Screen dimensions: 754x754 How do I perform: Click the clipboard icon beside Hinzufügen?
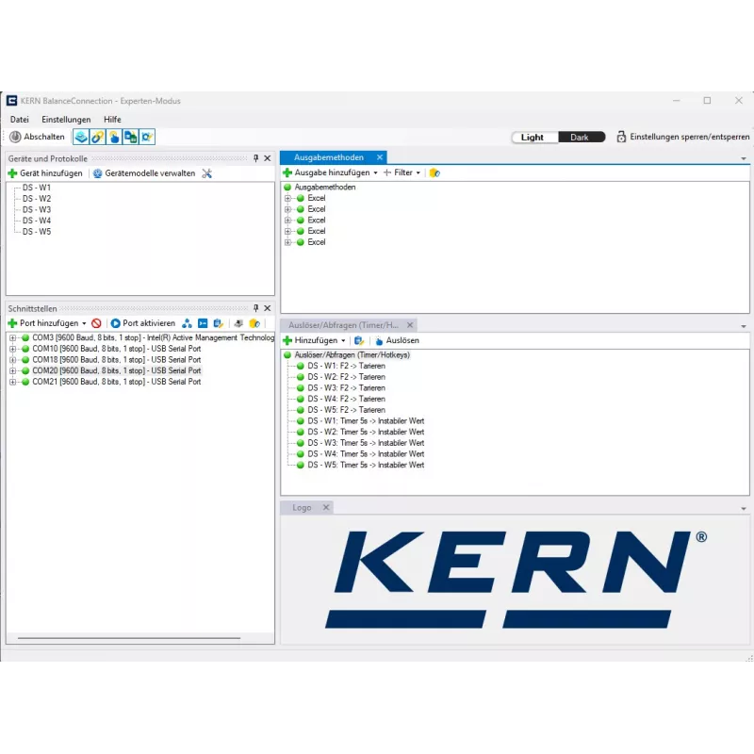pos(356,340)
